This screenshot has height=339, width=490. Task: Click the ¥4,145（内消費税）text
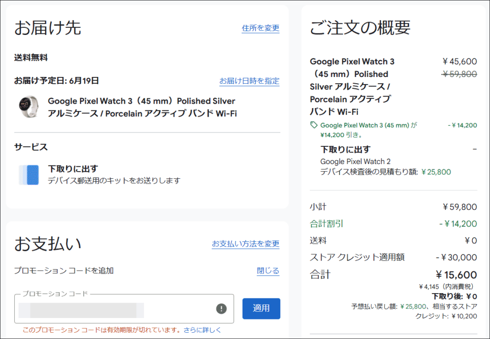tap(448, 286)
